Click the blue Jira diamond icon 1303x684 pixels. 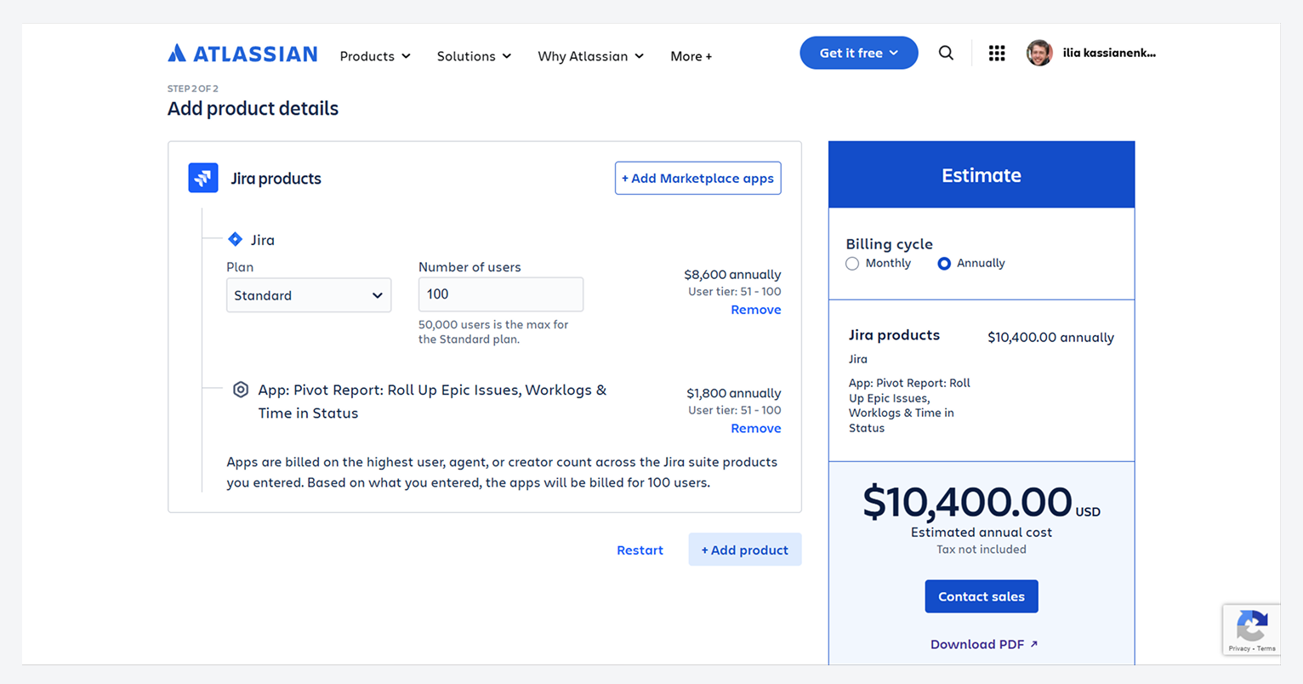click(x=236, y=239)
